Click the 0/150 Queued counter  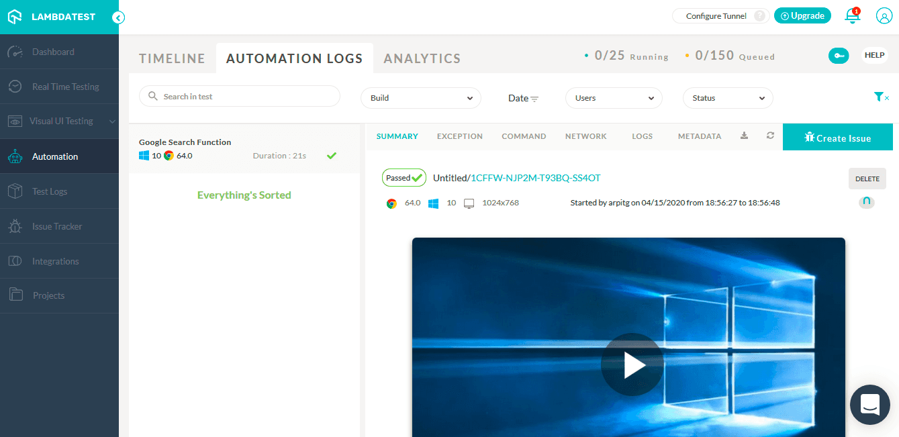(x=730, y=56)
